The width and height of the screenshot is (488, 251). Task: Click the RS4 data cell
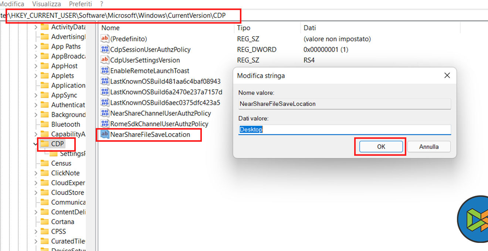coord(309,60)
